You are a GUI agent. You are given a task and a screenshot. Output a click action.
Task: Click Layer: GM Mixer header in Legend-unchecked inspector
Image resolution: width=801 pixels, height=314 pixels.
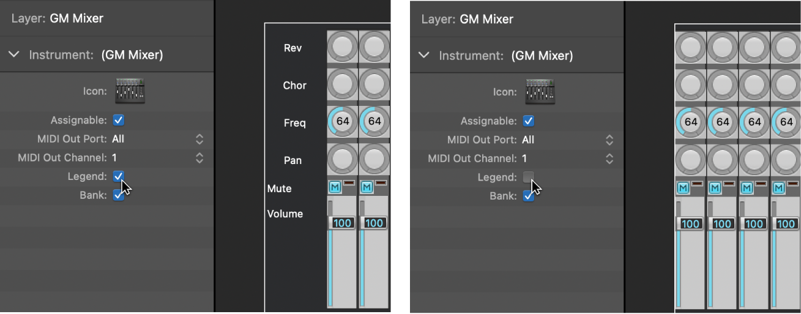pos(468,19)
